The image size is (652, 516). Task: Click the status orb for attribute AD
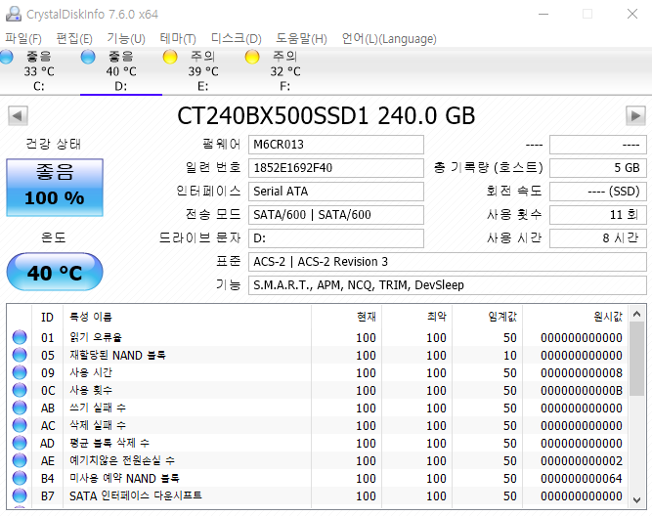click(20, 443)
